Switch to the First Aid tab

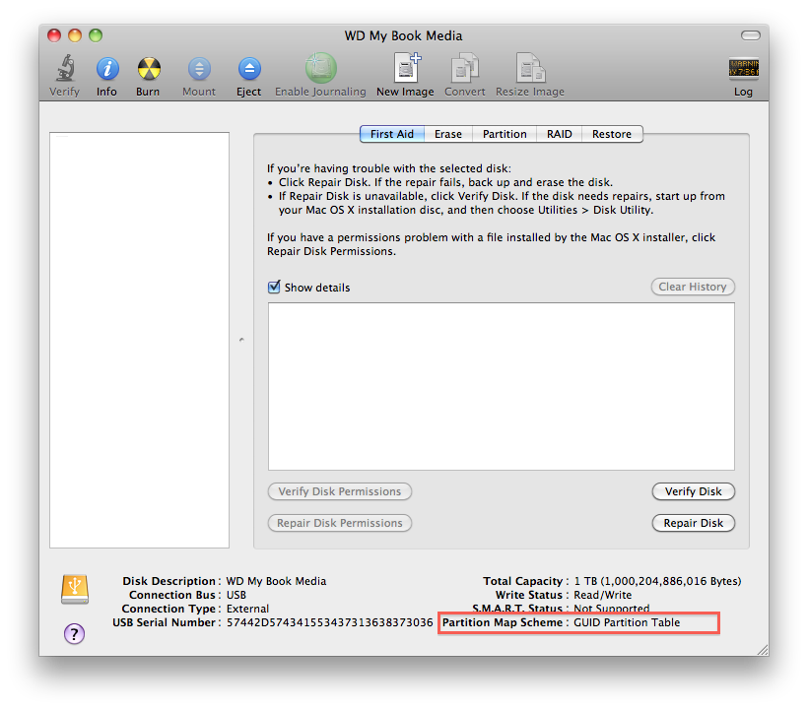pyautogui.click(x=392, y=134)
